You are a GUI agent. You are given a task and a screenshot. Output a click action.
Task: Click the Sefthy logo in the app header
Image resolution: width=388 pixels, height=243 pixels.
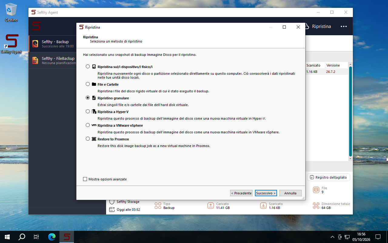[37, 26]
